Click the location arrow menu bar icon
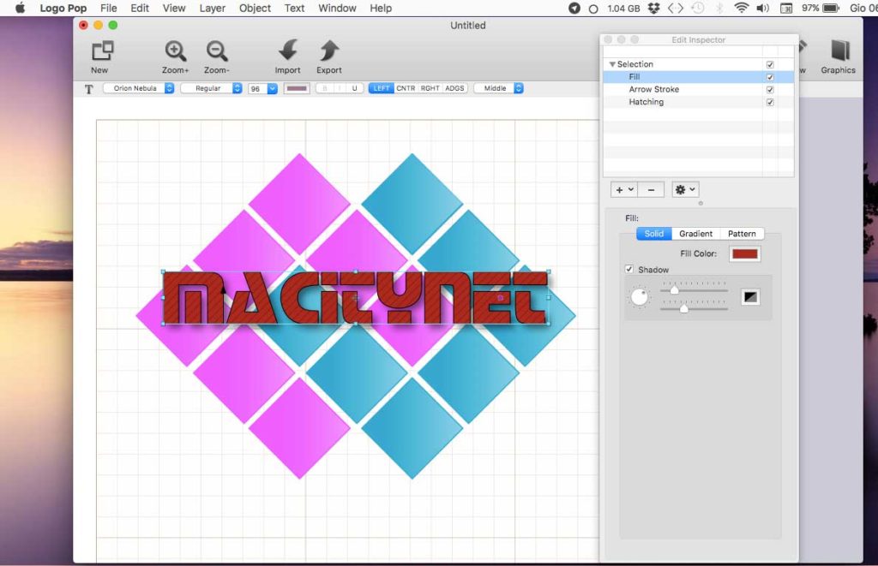 point(574,8)
